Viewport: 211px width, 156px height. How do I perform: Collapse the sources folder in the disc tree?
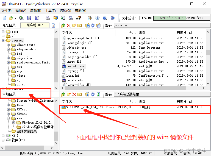point(3,40)
